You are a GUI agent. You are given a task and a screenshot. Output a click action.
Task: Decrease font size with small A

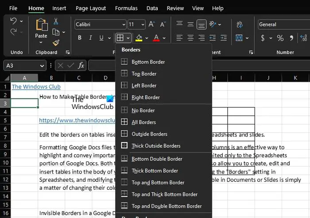163,24
